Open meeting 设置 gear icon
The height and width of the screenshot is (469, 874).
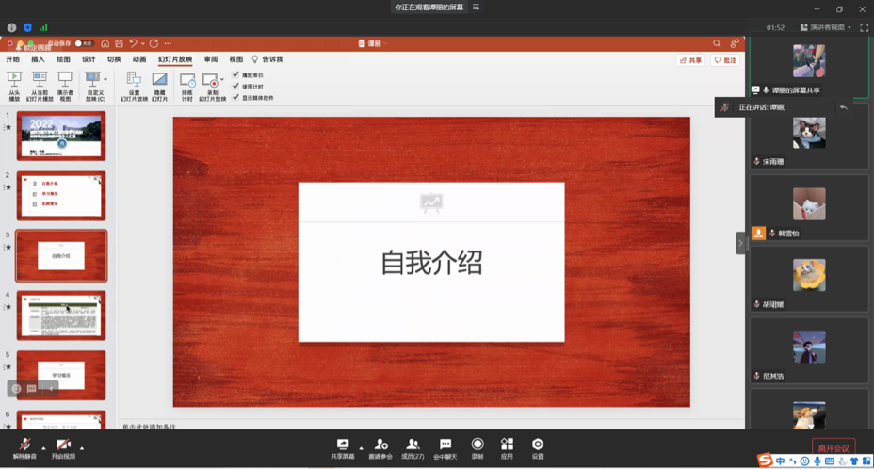click(538, 445)
